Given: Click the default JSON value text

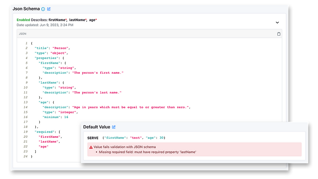Looking at the screenshot, I should pyautogui.click(x=134, y=138).
